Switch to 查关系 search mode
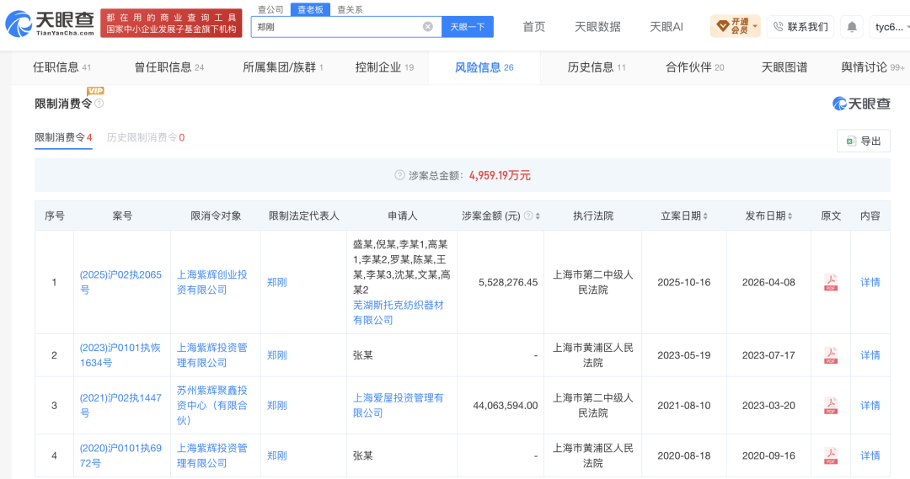 click(x=350, y=9)
